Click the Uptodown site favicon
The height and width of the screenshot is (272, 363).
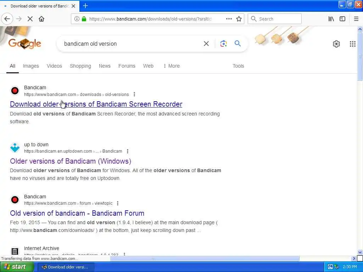tap(15, 148)
